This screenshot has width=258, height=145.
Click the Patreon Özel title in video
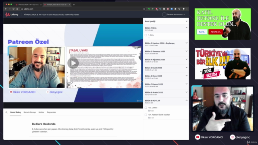point(28,42)
